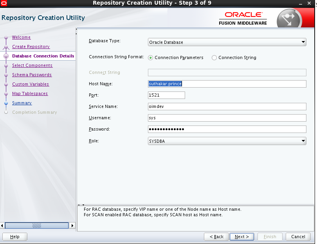317x244 pixels.
Task: Click the sidebar horizontal scrollbar thumb
Action: (37, 225)
